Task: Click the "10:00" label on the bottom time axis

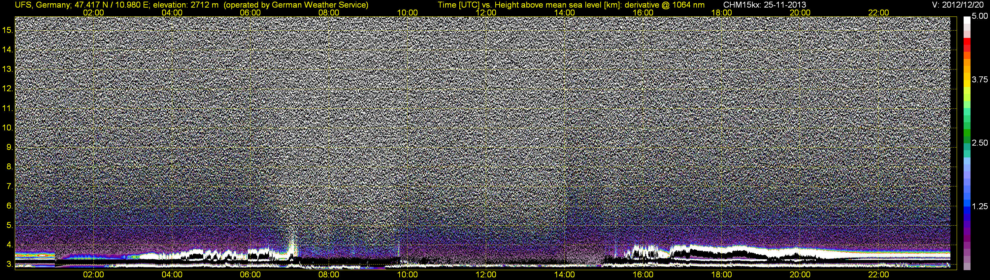Action: click(407, 275)
